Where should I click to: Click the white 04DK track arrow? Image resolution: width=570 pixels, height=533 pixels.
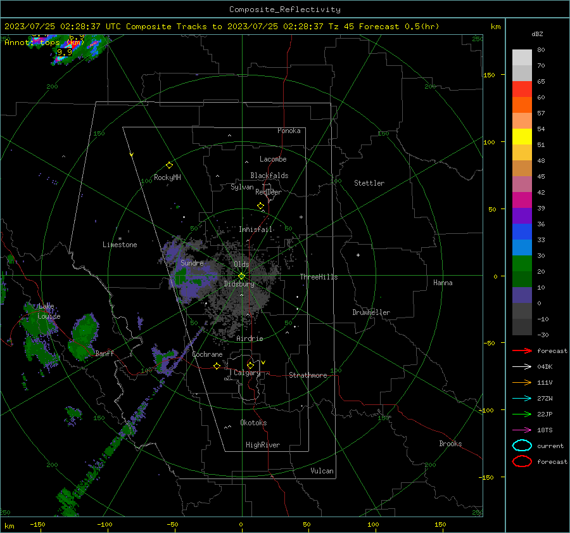(522, 367)
